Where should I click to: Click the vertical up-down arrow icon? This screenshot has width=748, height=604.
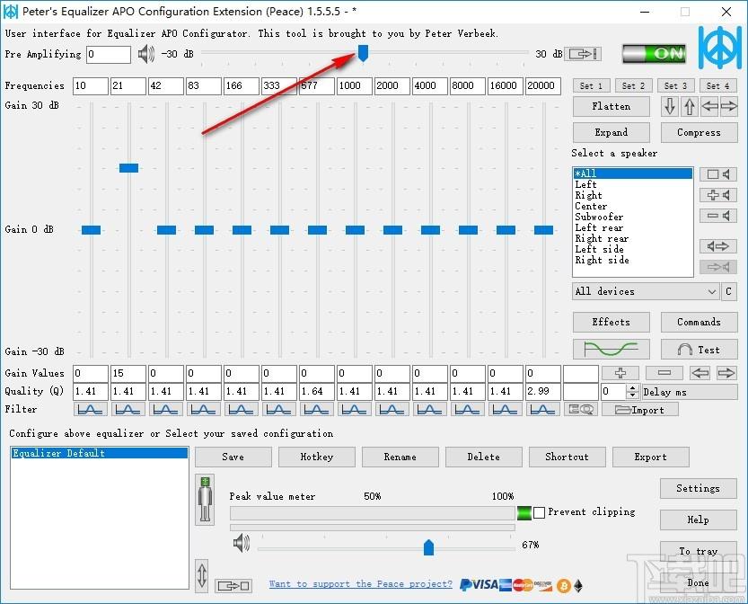[x=202, y=575]
